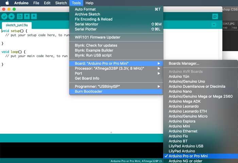The image size is (238, 163).
Task: Expand the Board submenu arrow
Action: point(159,63)
